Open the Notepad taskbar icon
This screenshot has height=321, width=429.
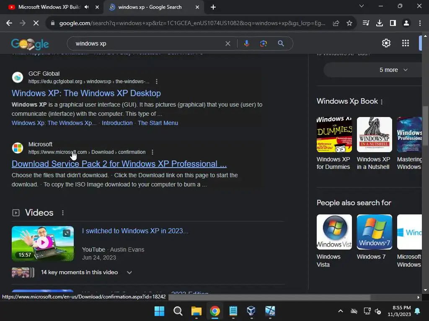[233, 311]
